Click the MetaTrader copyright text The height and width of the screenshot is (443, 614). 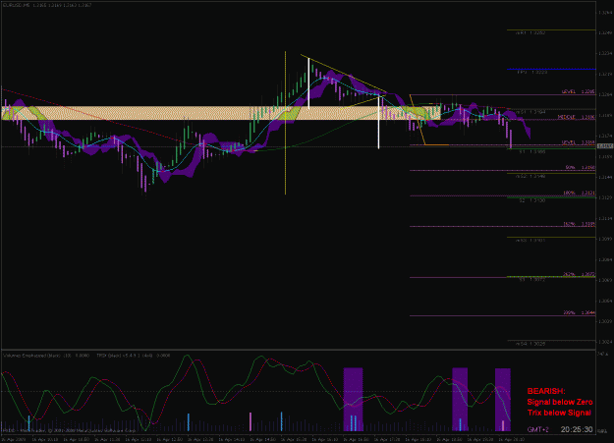coord(69,430)
